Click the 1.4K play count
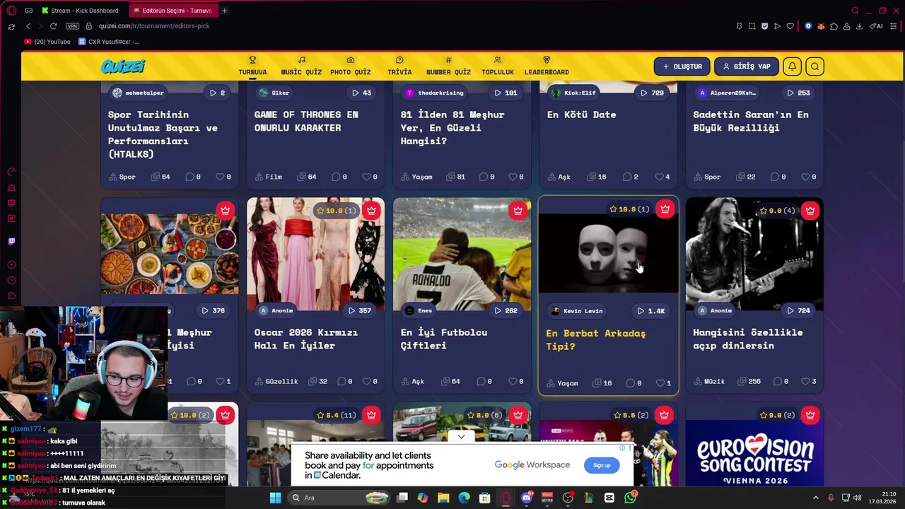 [x=651, y=311]
